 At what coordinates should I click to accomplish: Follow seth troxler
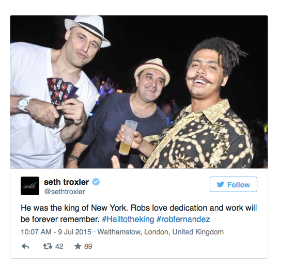tap(234, 184)
